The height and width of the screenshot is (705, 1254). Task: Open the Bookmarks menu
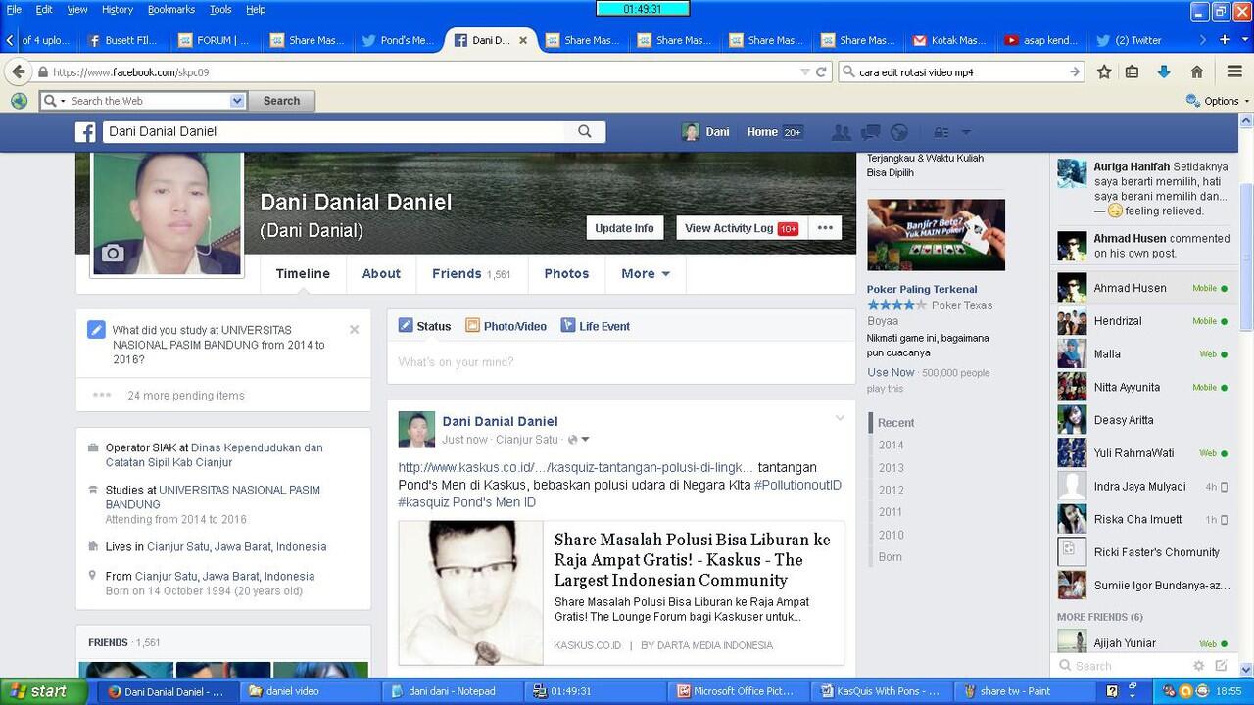click(x=170, y=9)
